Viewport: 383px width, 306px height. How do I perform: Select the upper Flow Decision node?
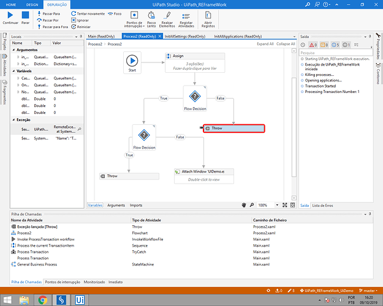point(195,99)
